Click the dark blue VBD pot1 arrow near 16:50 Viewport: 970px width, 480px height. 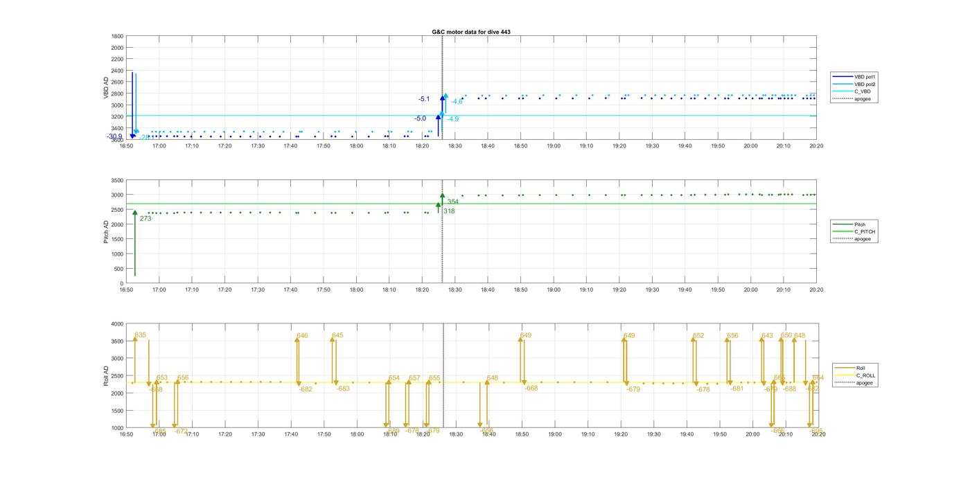pyautogui.click(x=132, y=104)
